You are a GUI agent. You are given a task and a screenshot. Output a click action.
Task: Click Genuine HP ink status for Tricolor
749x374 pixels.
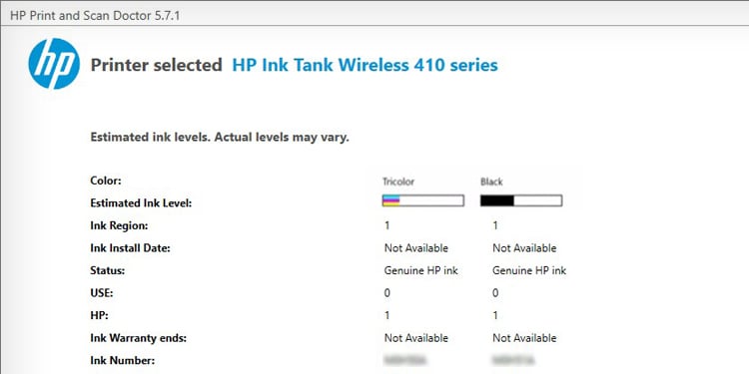click(420, 270)
